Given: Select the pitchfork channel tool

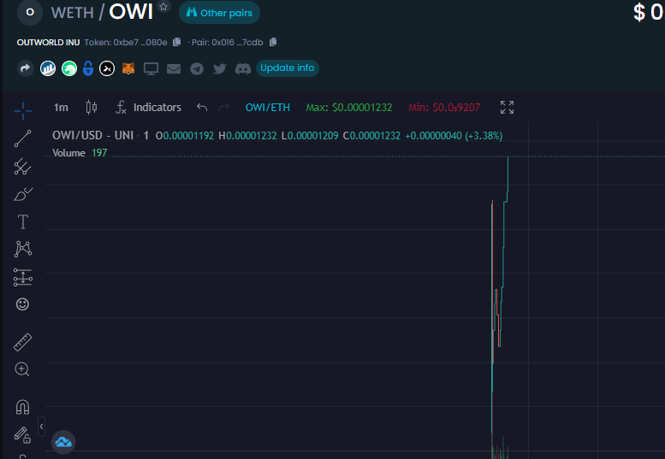Looking at the screenshot, I should point(23,167).
